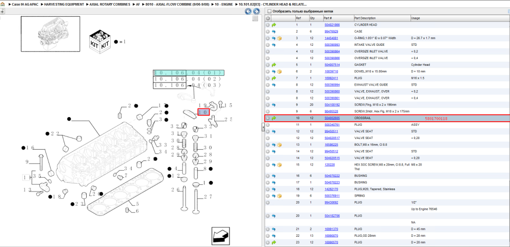Open part number link 16990870
The height and width of the screenshot is (247, 510).
coord(331,236)
